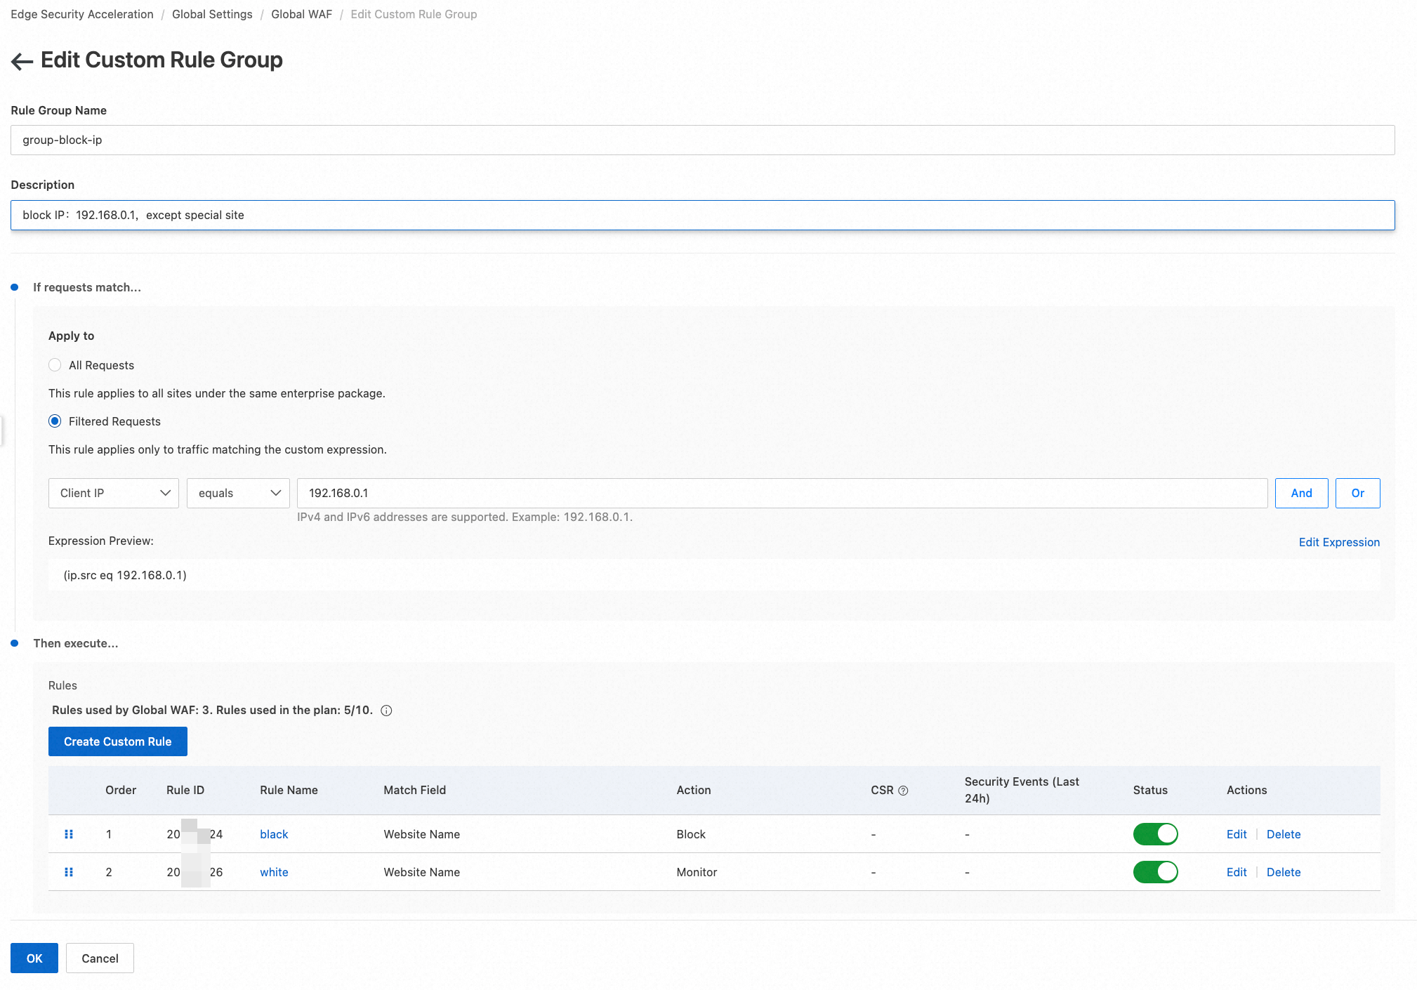Click the Or condition button
This screenshot has width=1417, height=990.
click(1357, 493)
